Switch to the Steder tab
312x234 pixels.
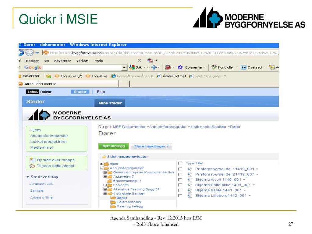coord(80,92)
